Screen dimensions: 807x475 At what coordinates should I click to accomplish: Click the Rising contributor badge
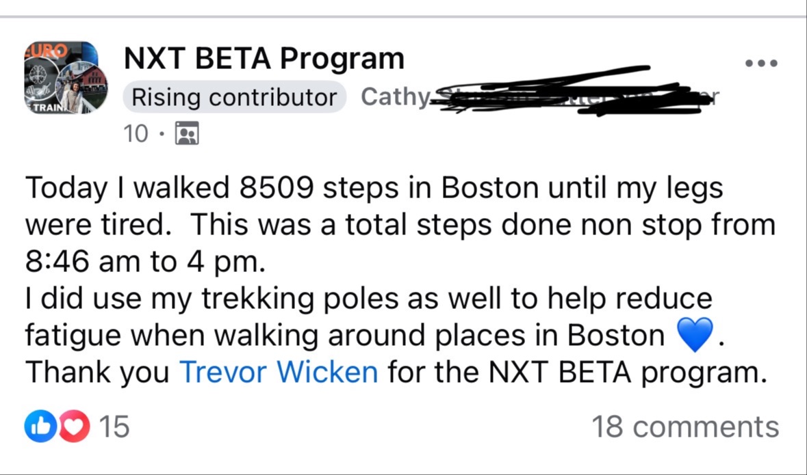click(x=234, y=98)
